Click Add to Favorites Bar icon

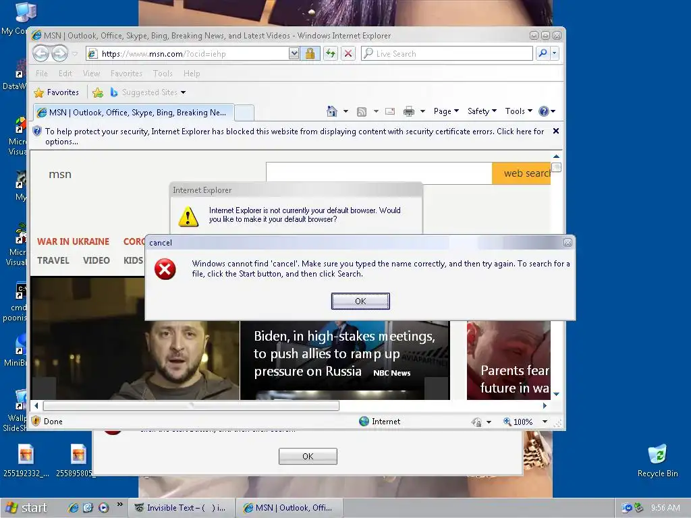[98, 92]
